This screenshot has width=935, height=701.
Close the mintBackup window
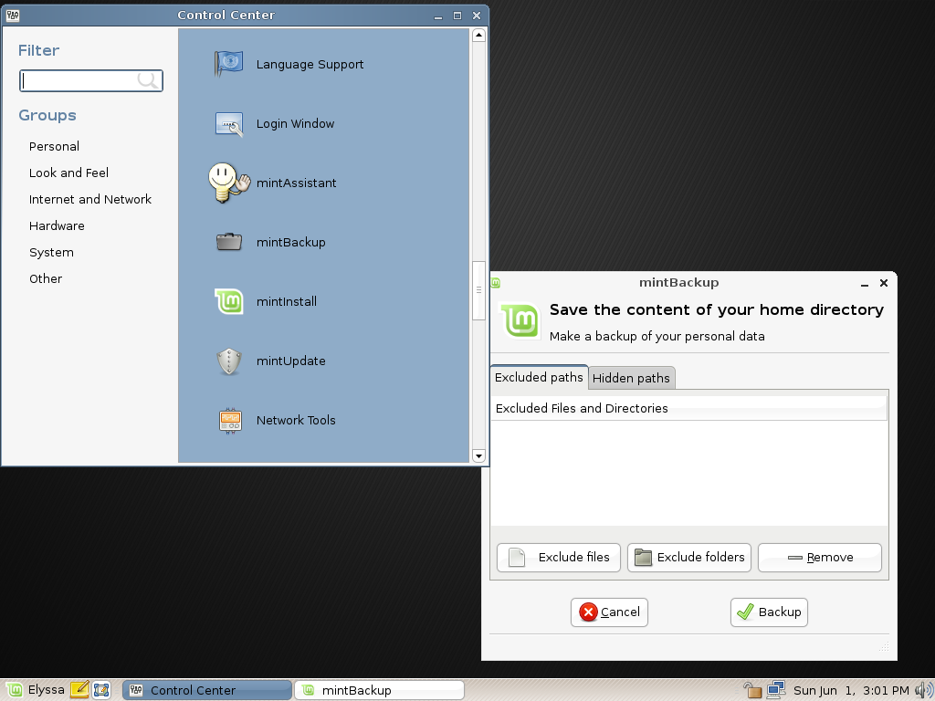point(884,283)
